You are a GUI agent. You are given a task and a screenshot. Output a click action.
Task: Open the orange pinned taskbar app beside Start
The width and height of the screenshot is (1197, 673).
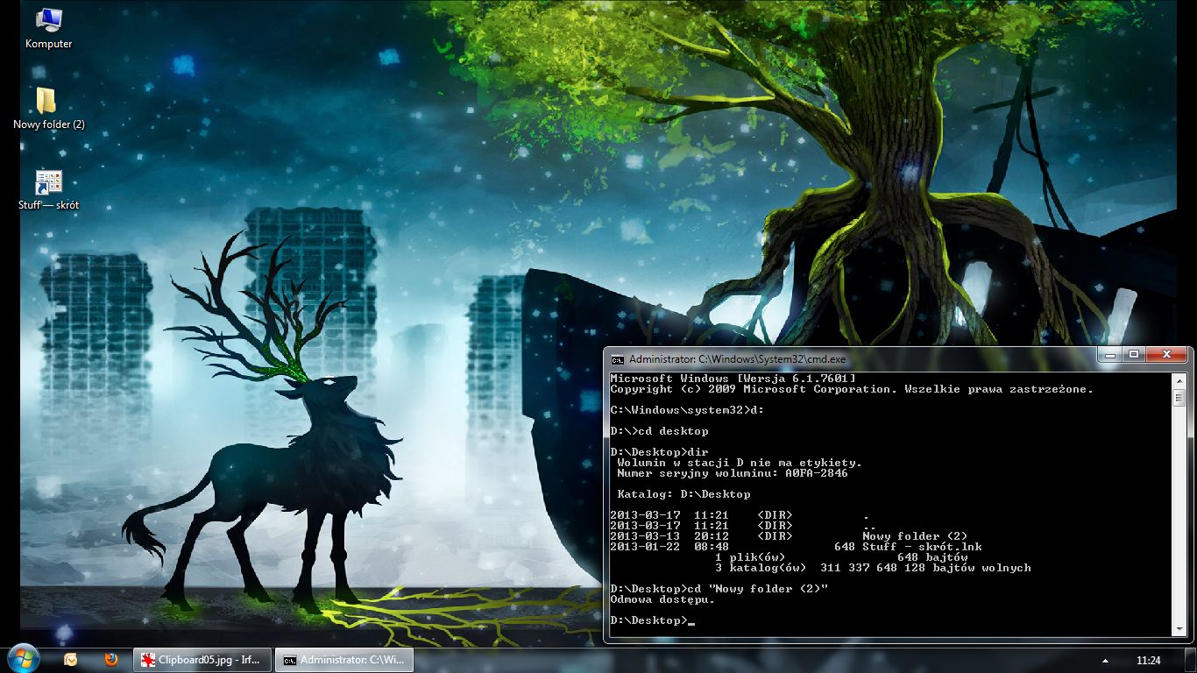click(71, 660)
